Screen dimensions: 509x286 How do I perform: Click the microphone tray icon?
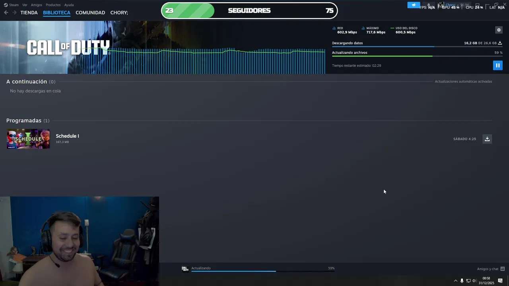click(x=462, y=281)
